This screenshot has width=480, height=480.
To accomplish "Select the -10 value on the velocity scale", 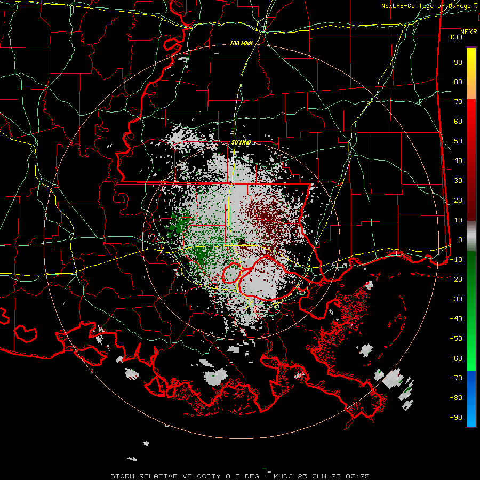I will (x=456, y=260).
